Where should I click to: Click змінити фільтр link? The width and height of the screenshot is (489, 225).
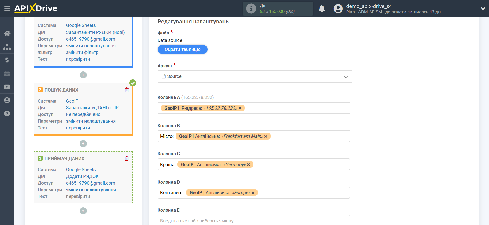pos(82,52)
